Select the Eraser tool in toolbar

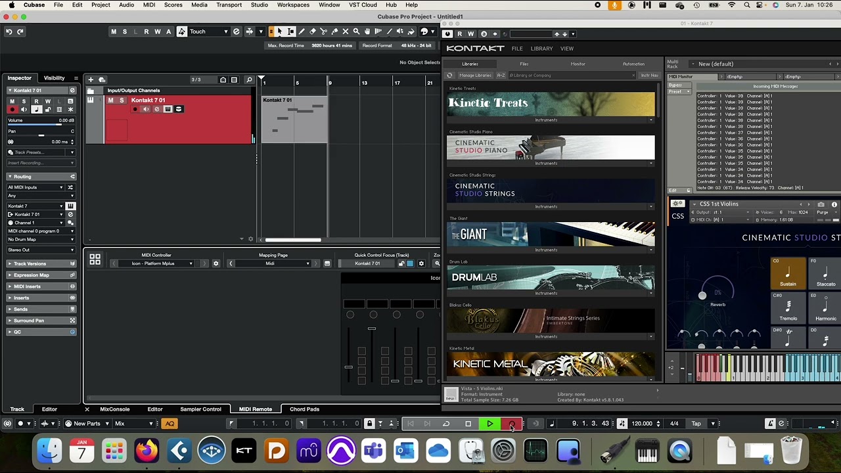[x=313, y=32]
